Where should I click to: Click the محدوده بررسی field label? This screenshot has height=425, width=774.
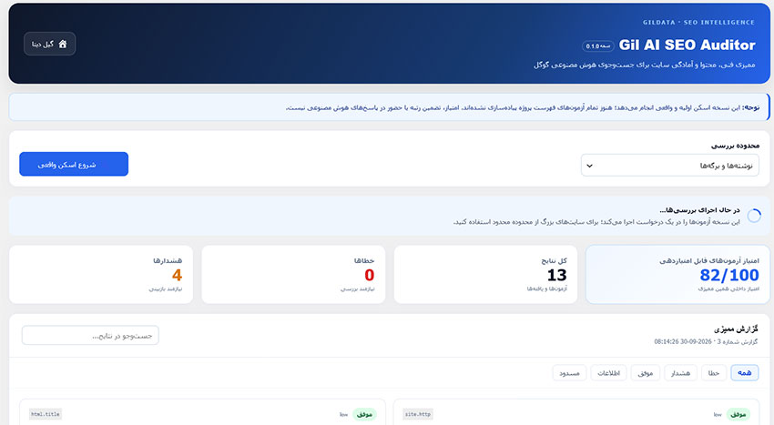tap(735, 146)
